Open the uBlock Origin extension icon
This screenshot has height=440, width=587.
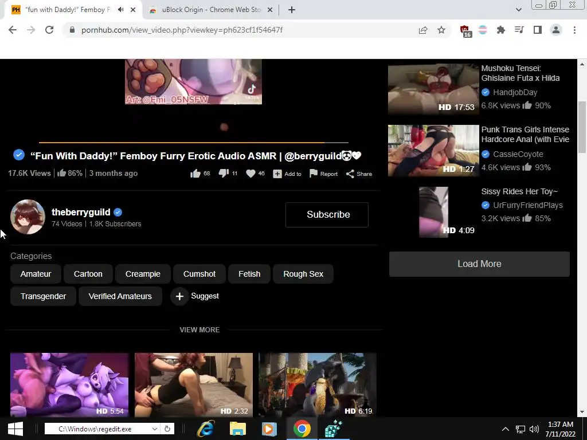(465, 31)
